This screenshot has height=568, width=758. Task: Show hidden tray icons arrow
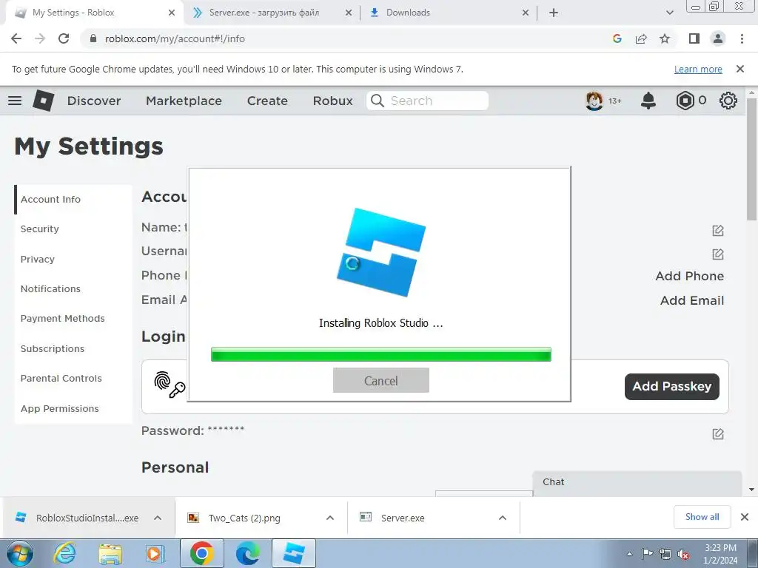coord(629,554)
